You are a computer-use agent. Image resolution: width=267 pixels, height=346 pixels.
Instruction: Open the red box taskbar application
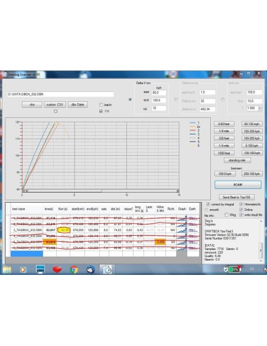coord(57,270)
